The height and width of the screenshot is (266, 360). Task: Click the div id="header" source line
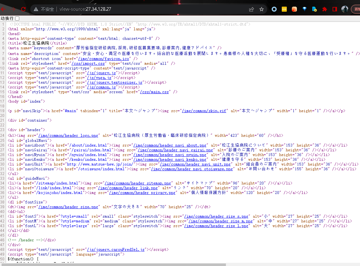click(27, 130)
